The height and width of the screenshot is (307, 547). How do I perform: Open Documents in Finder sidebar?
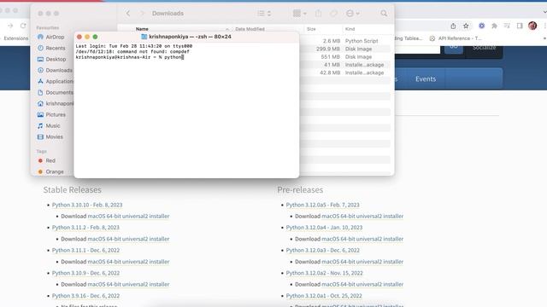[56, 93]
